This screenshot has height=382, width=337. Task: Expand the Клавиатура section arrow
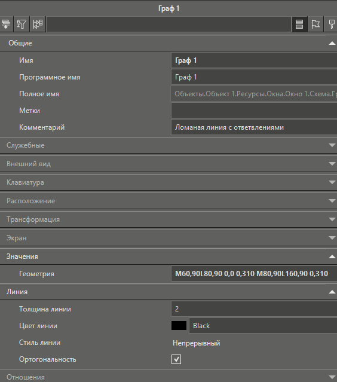pos(332,182)
